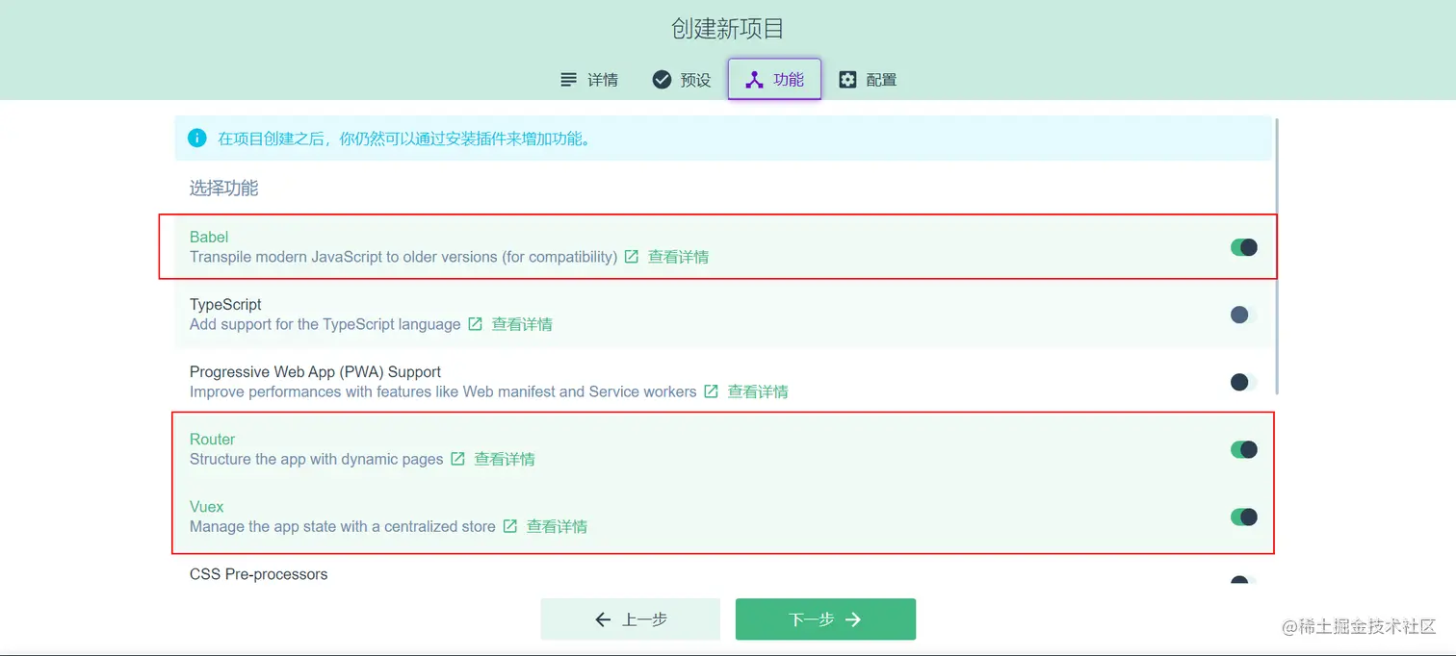1456x656 pixels.
Task: Click the CSS Pre-processors feature title
Action: pyautogui.click(x=258, y=574)
